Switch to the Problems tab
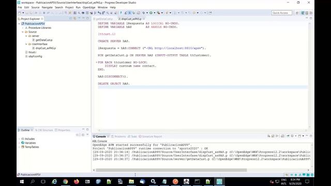Screen dimensions: 331x186 click(118, 136)
